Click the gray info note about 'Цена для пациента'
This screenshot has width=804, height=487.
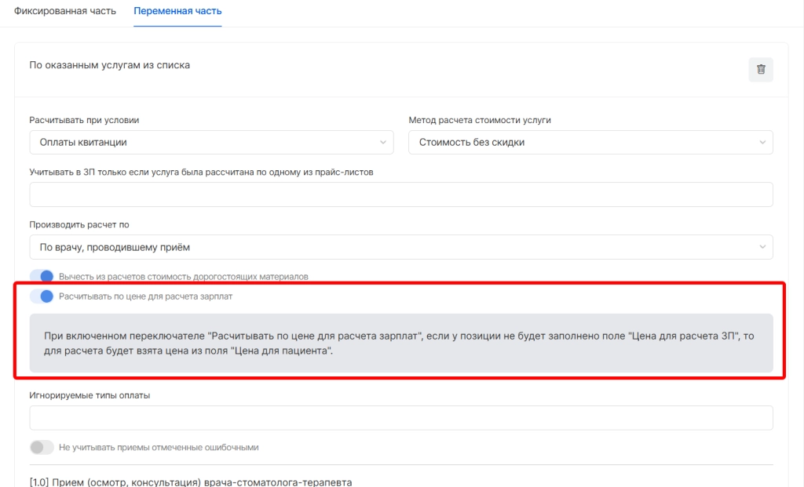400,343
